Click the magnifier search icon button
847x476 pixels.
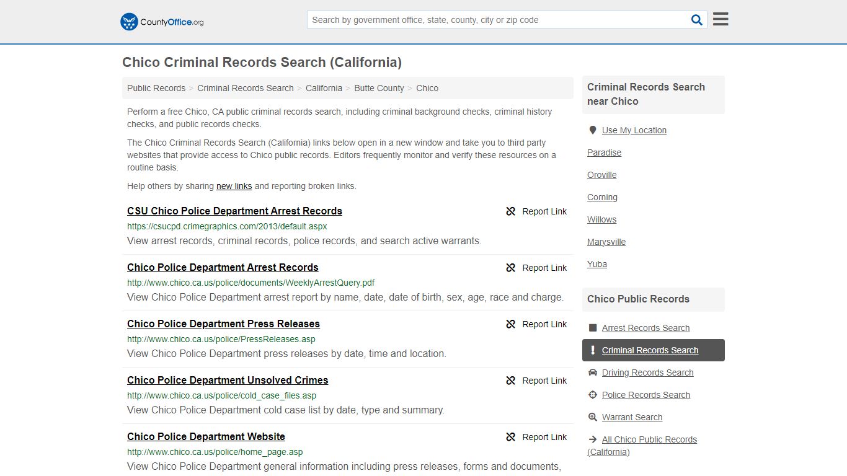(x=697, y=20)
